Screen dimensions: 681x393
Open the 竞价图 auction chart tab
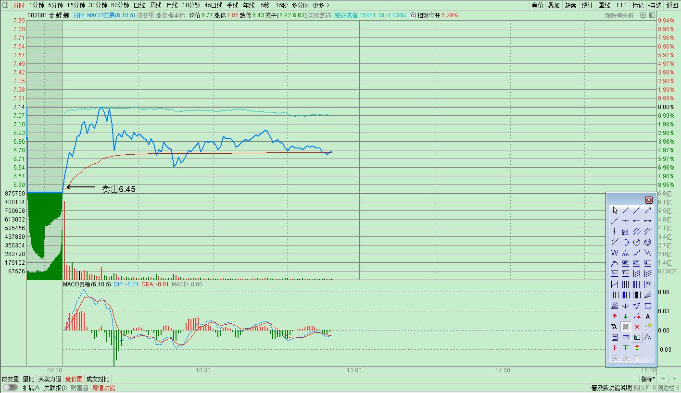click(74, 379)
